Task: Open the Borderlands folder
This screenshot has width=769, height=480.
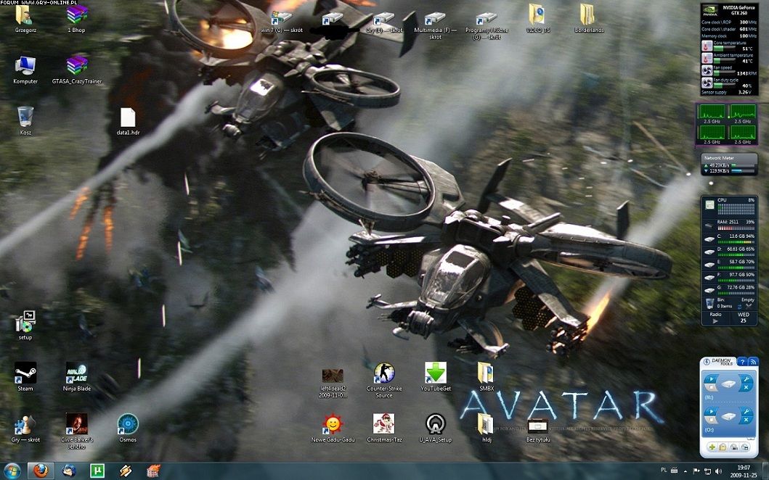Action: click(588, 18)
